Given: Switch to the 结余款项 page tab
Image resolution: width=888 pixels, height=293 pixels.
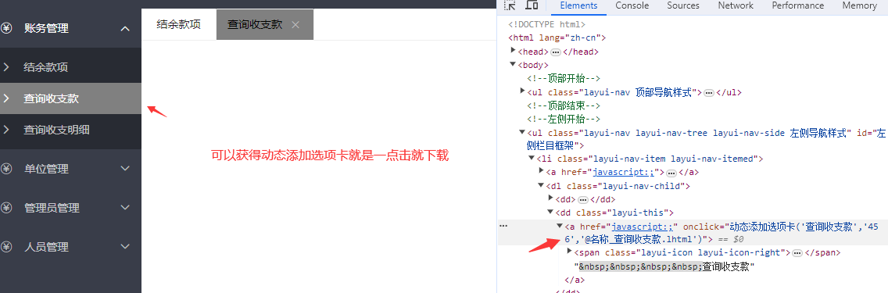Looking at the screenshot, I should 178,24.
